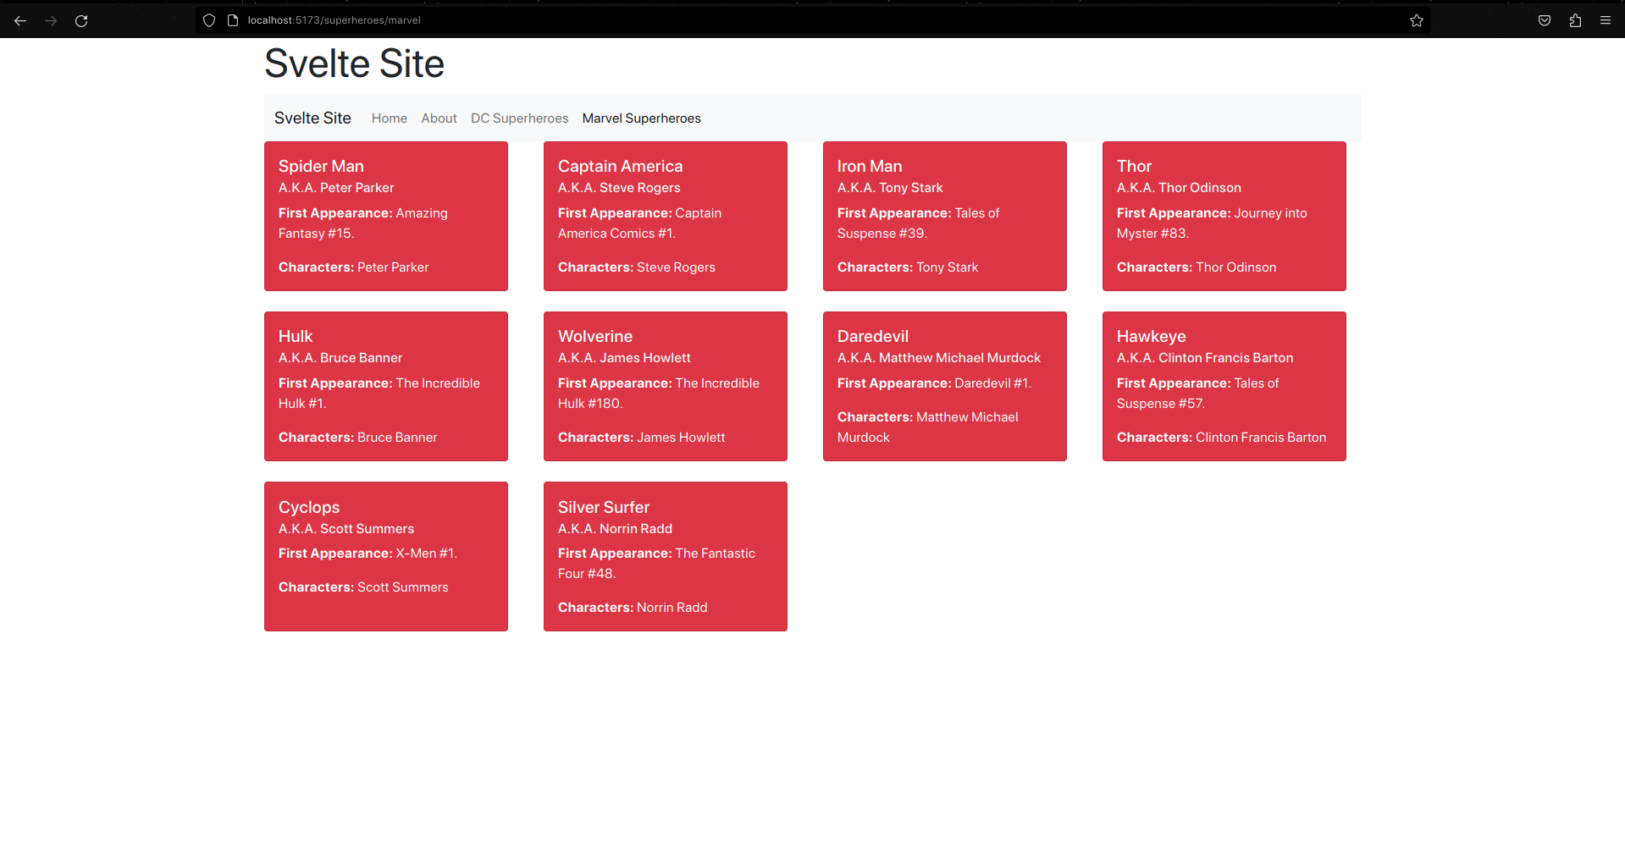Select the Silver Surfer card title
Screen dimensions: 1625x854
click(x=604, y=508)
